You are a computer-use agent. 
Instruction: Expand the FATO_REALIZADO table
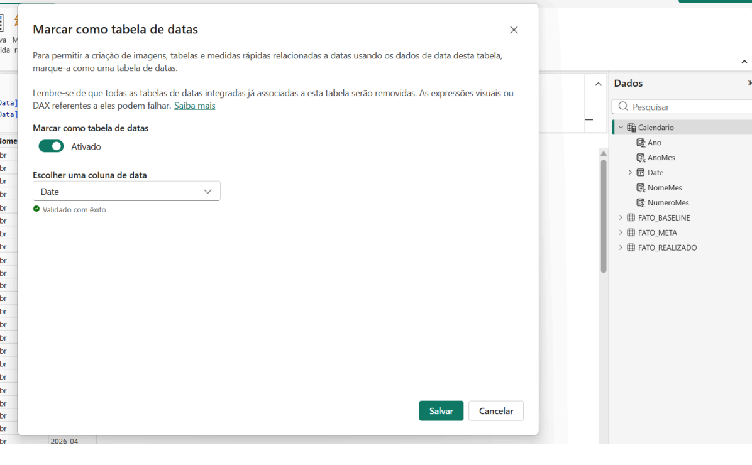(621, 248)
